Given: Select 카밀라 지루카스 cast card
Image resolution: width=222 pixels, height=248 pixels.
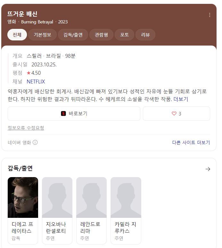Looking at the screenshot, I should tap(126, 210).
